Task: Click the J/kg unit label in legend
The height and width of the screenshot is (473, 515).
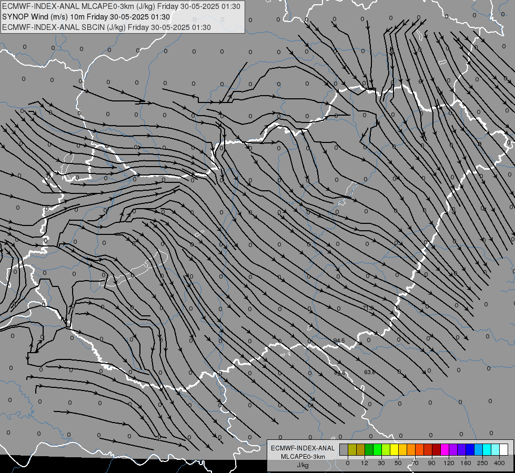Action: click(x=302, y=465)
